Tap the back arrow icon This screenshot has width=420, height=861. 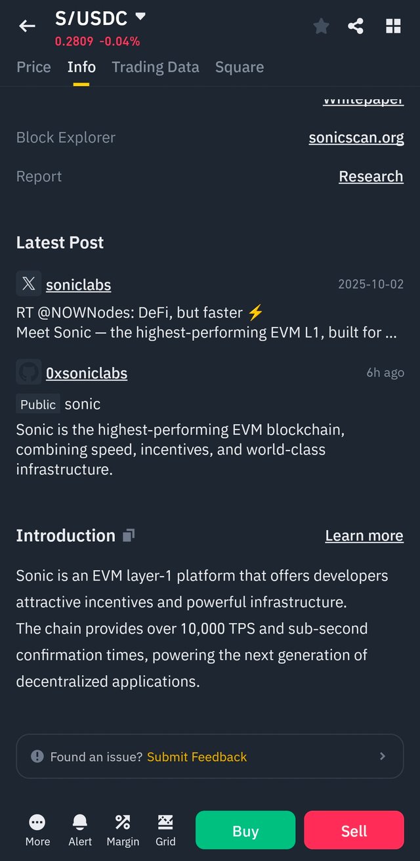point(27,26)
